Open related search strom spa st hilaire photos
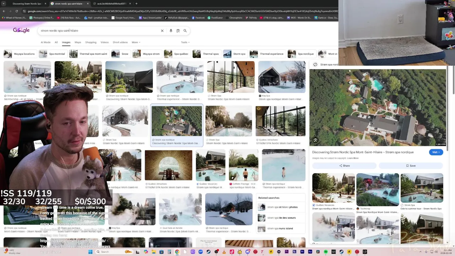 point(281,207)
